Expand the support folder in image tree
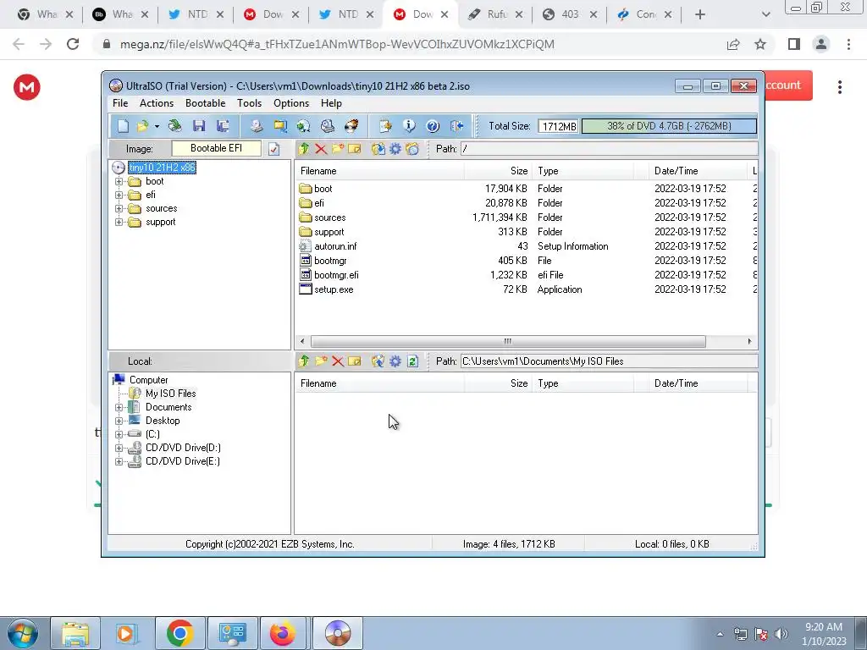 pos(119,223)
